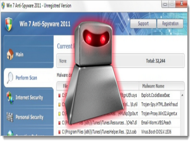The height and width of the screenshot is (144, 192).
Task: Select the Email-Worm.VBS.Peach malware entry
Action: (157, 122)
